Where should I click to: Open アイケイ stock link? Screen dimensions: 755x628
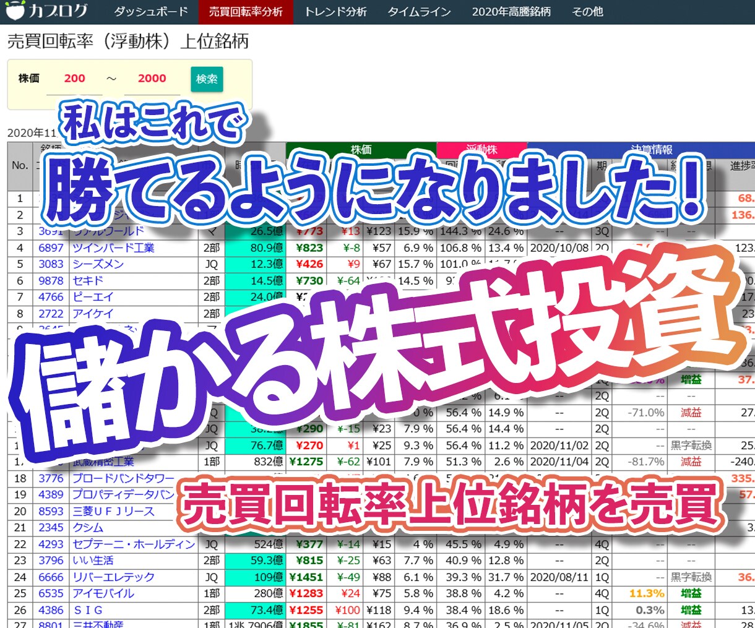(93, 314)
